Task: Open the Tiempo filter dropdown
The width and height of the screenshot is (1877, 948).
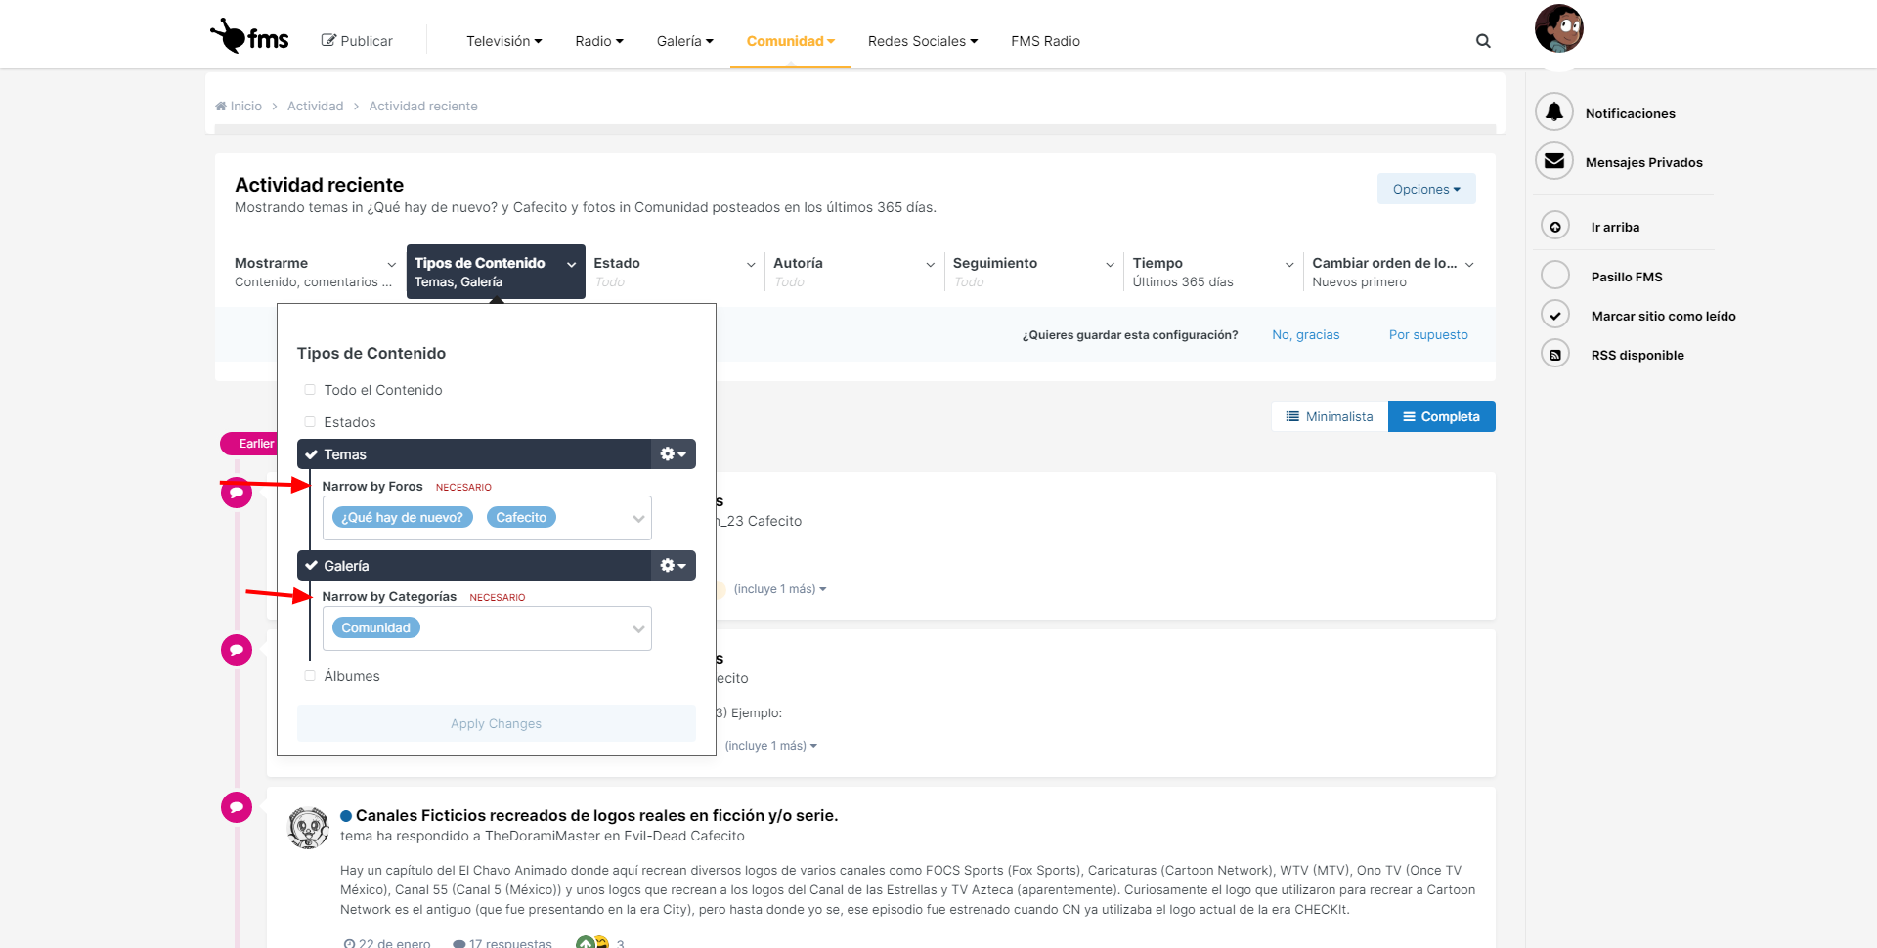Action: click(x=1212, y=272)
